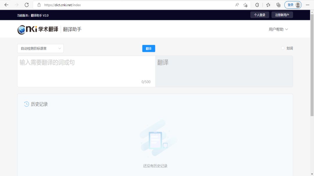Click the 个人登录 button
The width and height of the screenshot is (314, 176).
coord(260,15)
